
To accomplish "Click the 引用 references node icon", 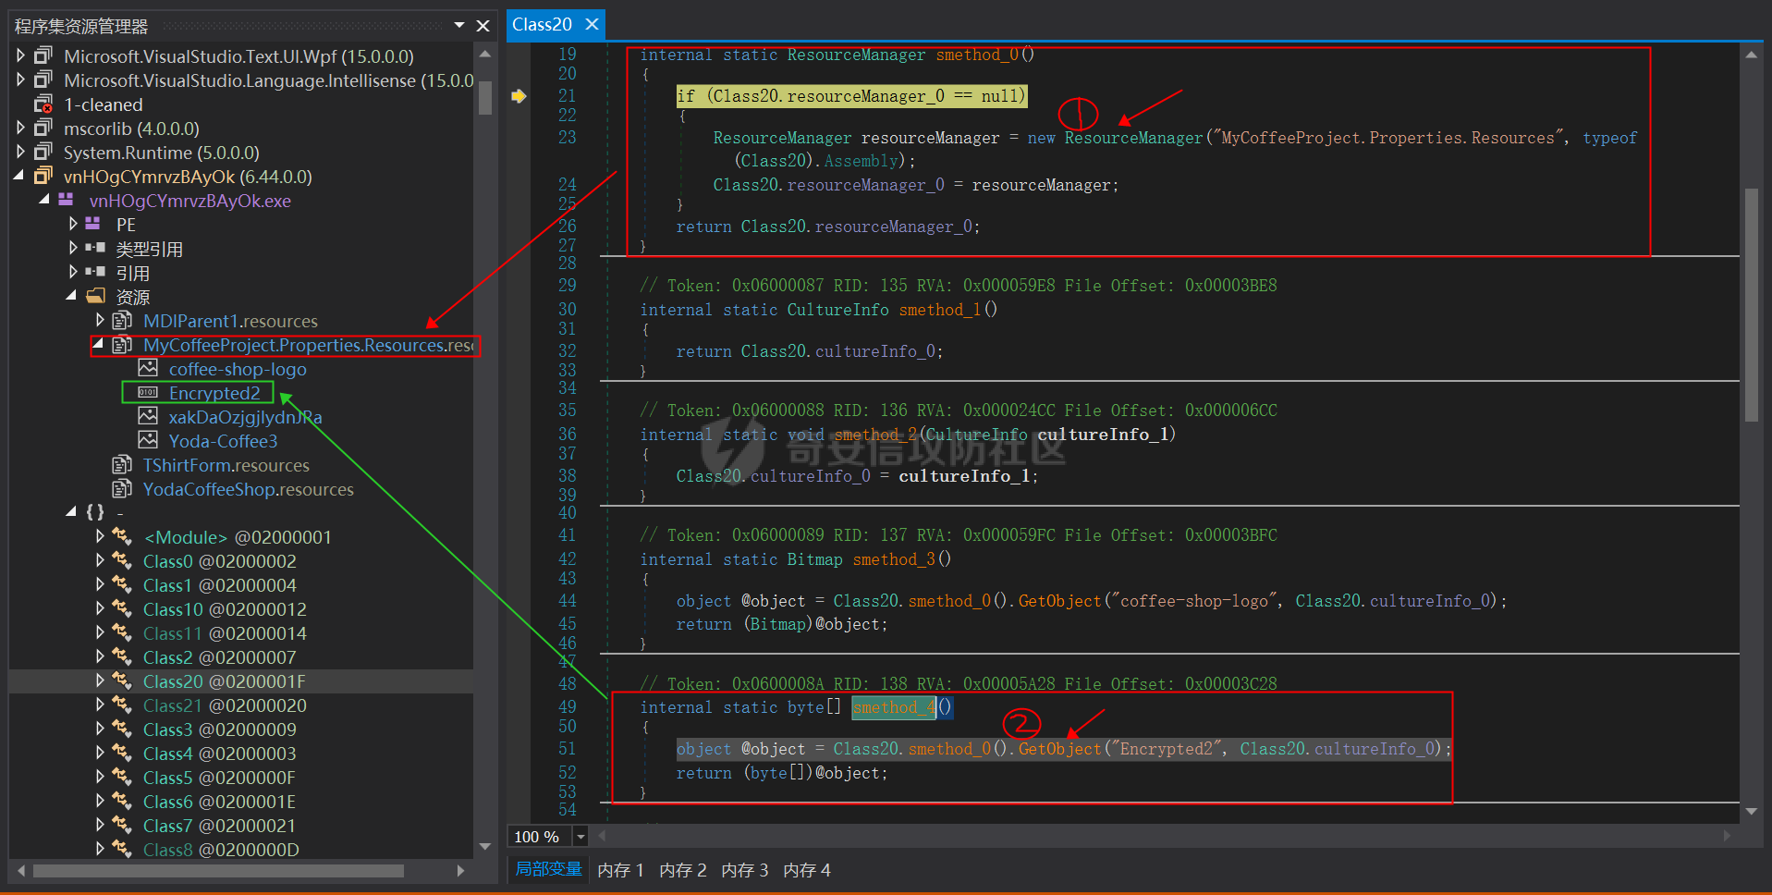I will 95,272.
